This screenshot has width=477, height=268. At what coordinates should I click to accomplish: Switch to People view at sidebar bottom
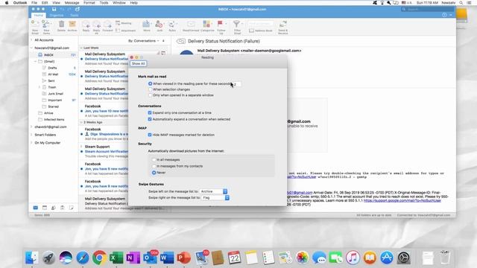click(53, 208)
